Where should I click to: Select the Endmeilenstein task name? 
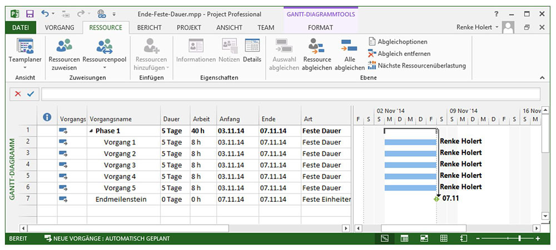[121, 200]
